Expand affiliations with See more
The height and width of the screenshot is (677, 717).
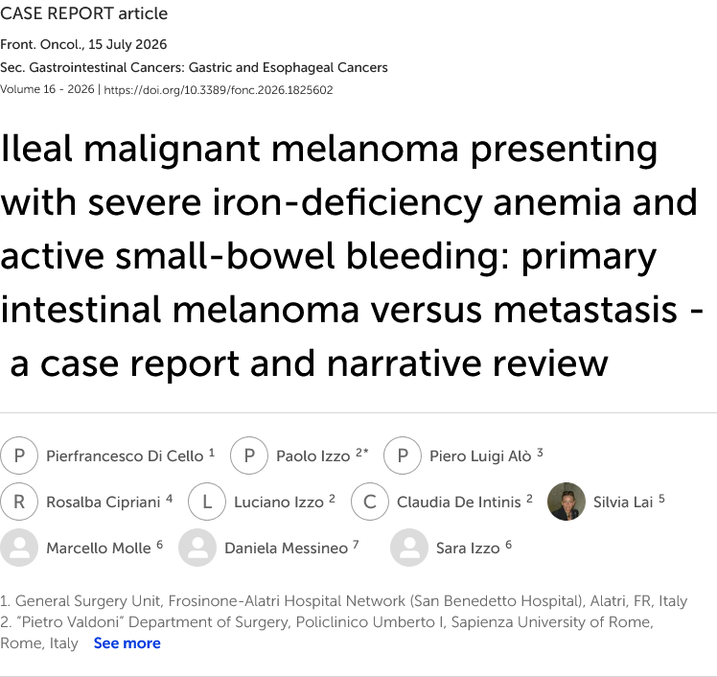[127, 643]
